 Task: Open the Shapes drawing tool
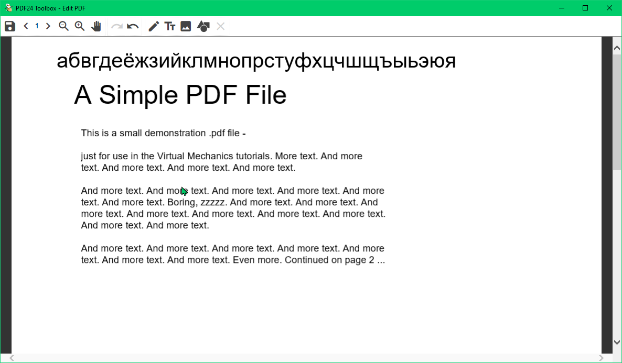pos(203,26)
